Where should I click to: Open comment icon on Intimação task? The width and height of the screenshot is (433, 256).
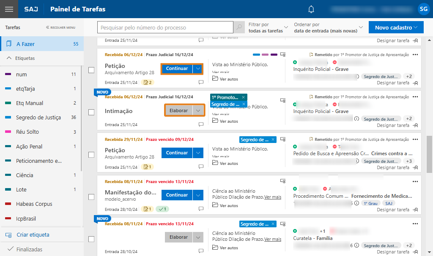click(x=201, y=125)
